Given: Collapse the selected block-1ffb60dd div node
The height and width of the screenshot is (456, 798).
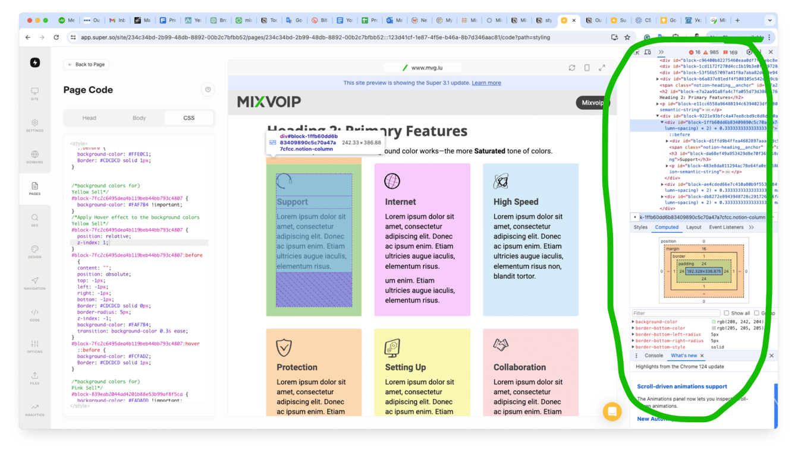Looking at the screenshot, I should pos(662,122).
